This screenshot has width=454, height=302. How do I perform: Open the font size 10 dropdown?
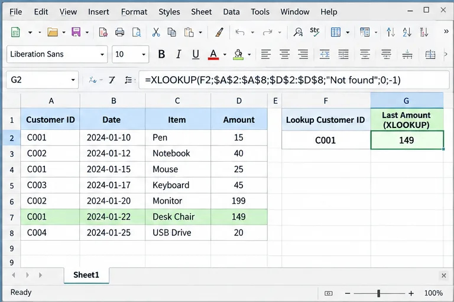143,54
